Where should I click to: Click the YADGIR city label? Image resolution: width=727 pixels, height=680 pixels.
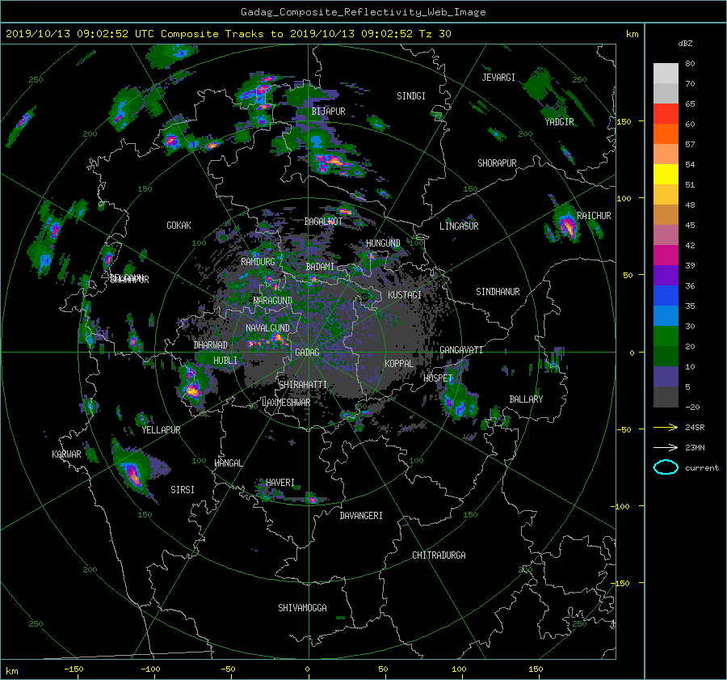559,122
